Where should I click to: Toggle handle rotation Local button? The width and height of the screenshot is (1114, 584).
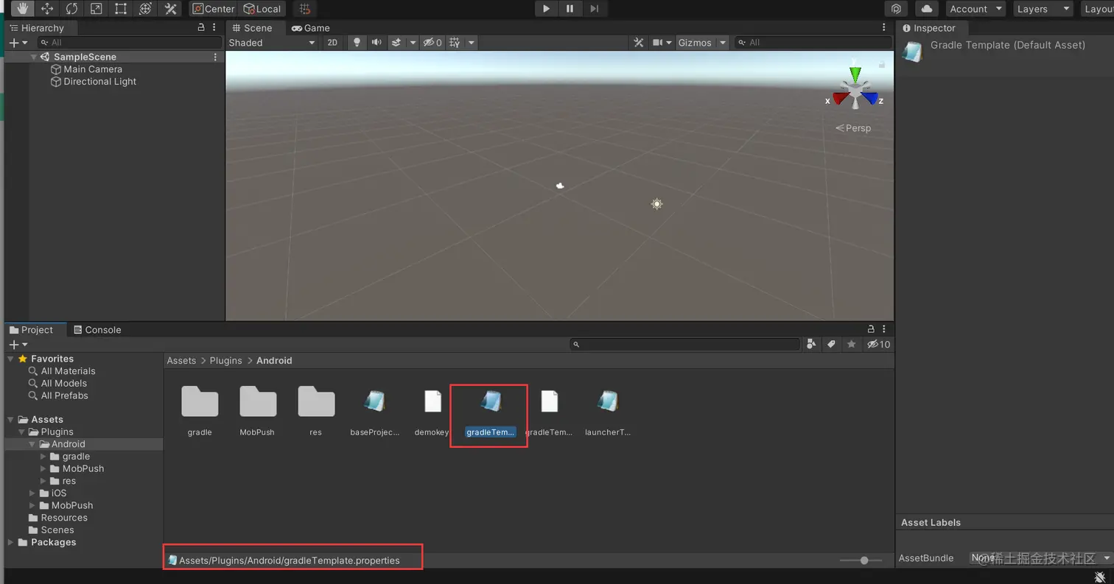(262, 9)
